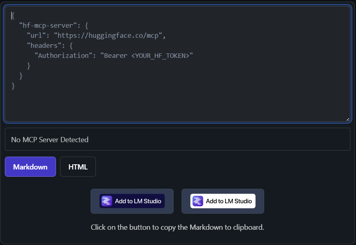The image size is (356, 245).
Task: Click the huggingface.co/mcp URL value
Action: [108, 36]
